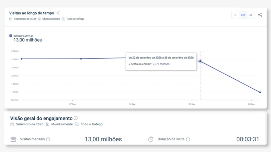Switch chart to daily D view
The height and width of the screenshot is (152, 271).
235,15
